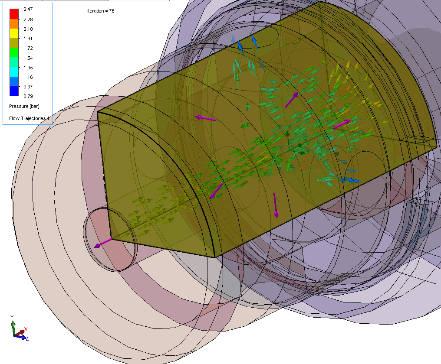Image resolution: width=441 pixels, height=364 pixels.
Task: Click a magenta trajectory arrow near the inlet tube
Action: coord(103,244)
